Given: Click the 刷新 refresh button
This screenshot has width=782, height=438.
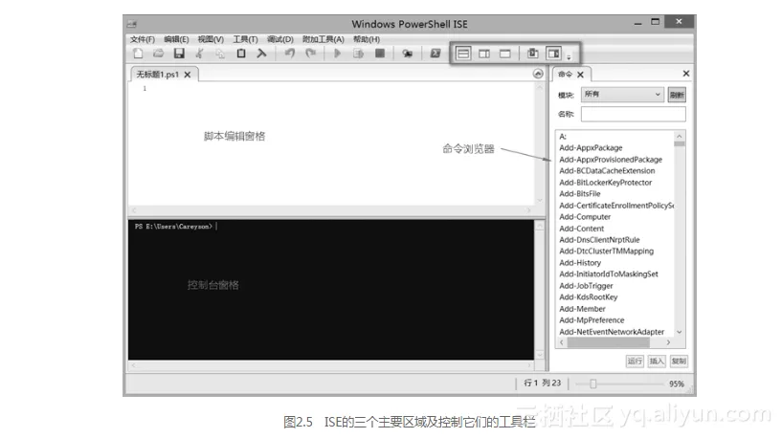Looking at the screenshot, I should (677, 95).
